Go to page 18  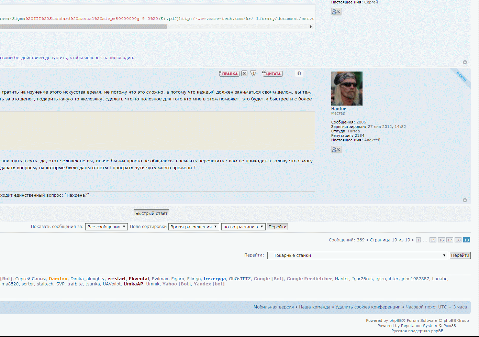pyautogui.click(x=458, y=240)
